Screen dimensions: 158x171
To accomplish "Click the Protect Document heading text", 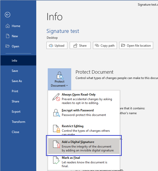I will coord(94,72).
